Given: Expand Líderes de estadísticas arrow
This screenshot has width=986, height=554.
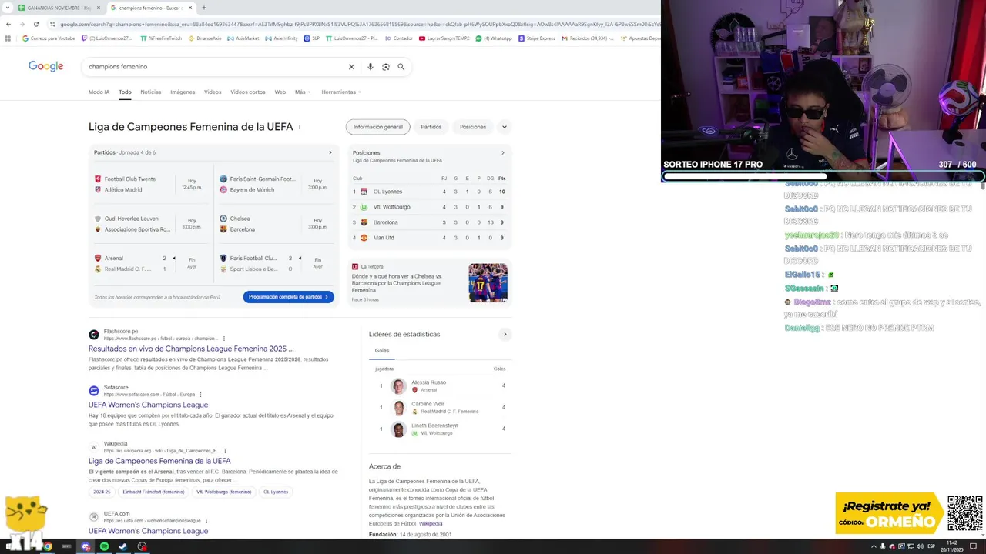Looking at the screenshot, I should pos(505,334).
